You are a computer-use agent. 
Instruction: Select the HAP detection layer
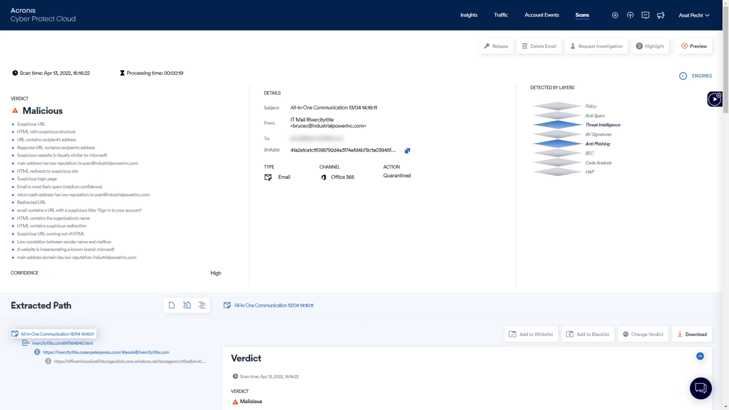[x=564, y=172]
